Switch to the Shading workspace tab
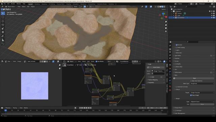The width and height of the screenshot is (216, 122). pyautogui.click(x=69, y=4)
